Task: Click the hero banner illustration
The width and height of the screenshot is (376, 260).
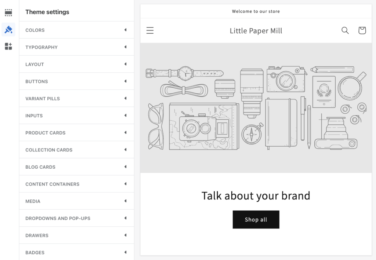Action: [256, 108]
